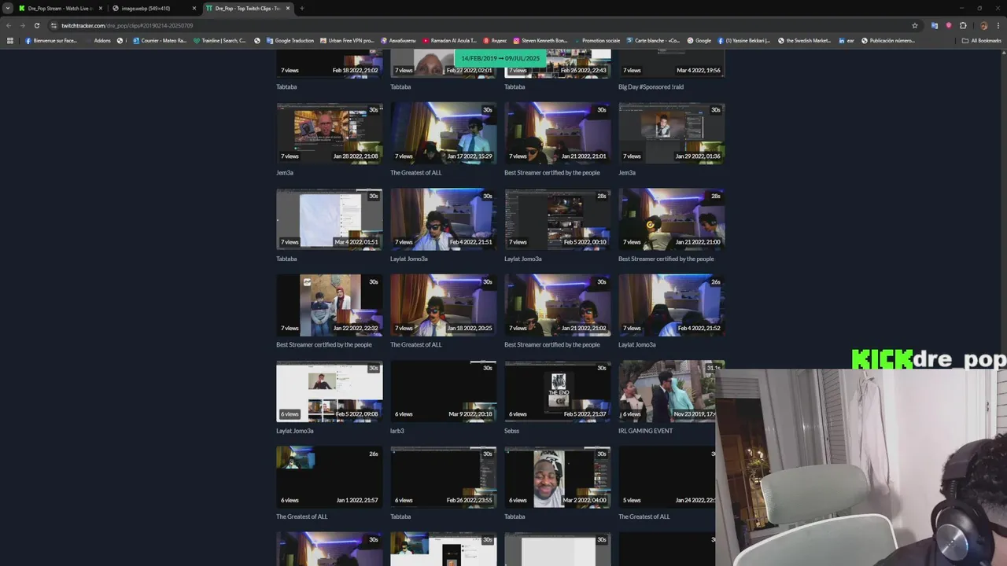Play Tabtaba clip from Mar 4 2022, 01:51

point(330,219)
